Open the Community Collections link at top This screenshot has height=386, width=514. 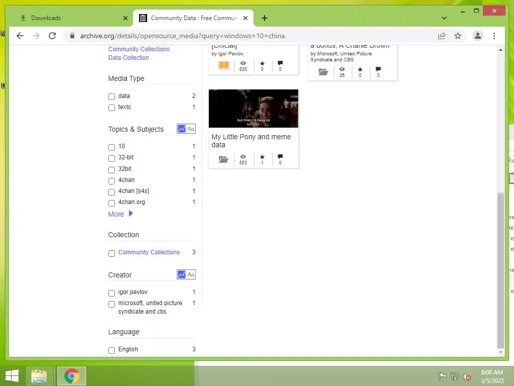click(x=139, y=49)
